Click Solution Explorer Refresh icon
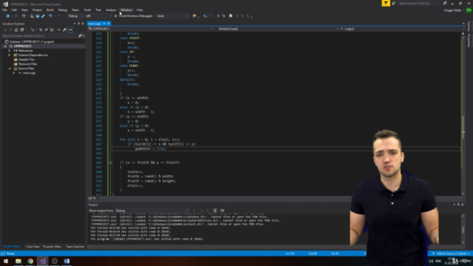 pos(41,30)
